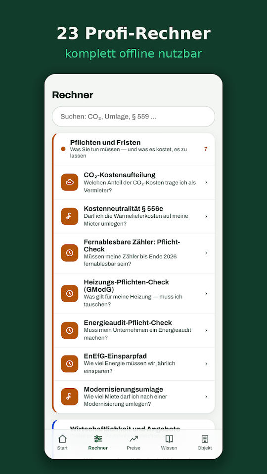
Task: Open the Energieaudit-Pflicht-Check title
Action: point(128,322)
